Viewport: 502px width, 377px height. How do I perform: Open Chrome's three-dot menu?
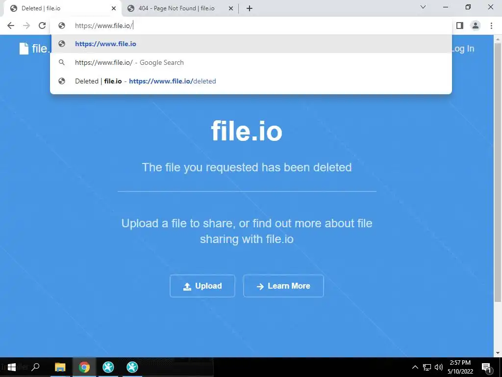coord(491,26)
